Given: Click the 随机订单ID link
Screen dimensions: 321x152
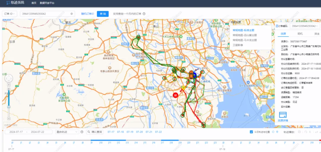Looking at the screenshot, I should [87, 14].
